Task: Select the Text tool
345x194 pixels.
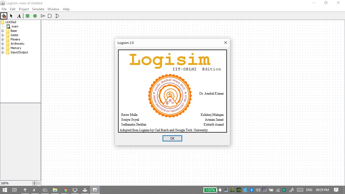Action: (19, 16)
